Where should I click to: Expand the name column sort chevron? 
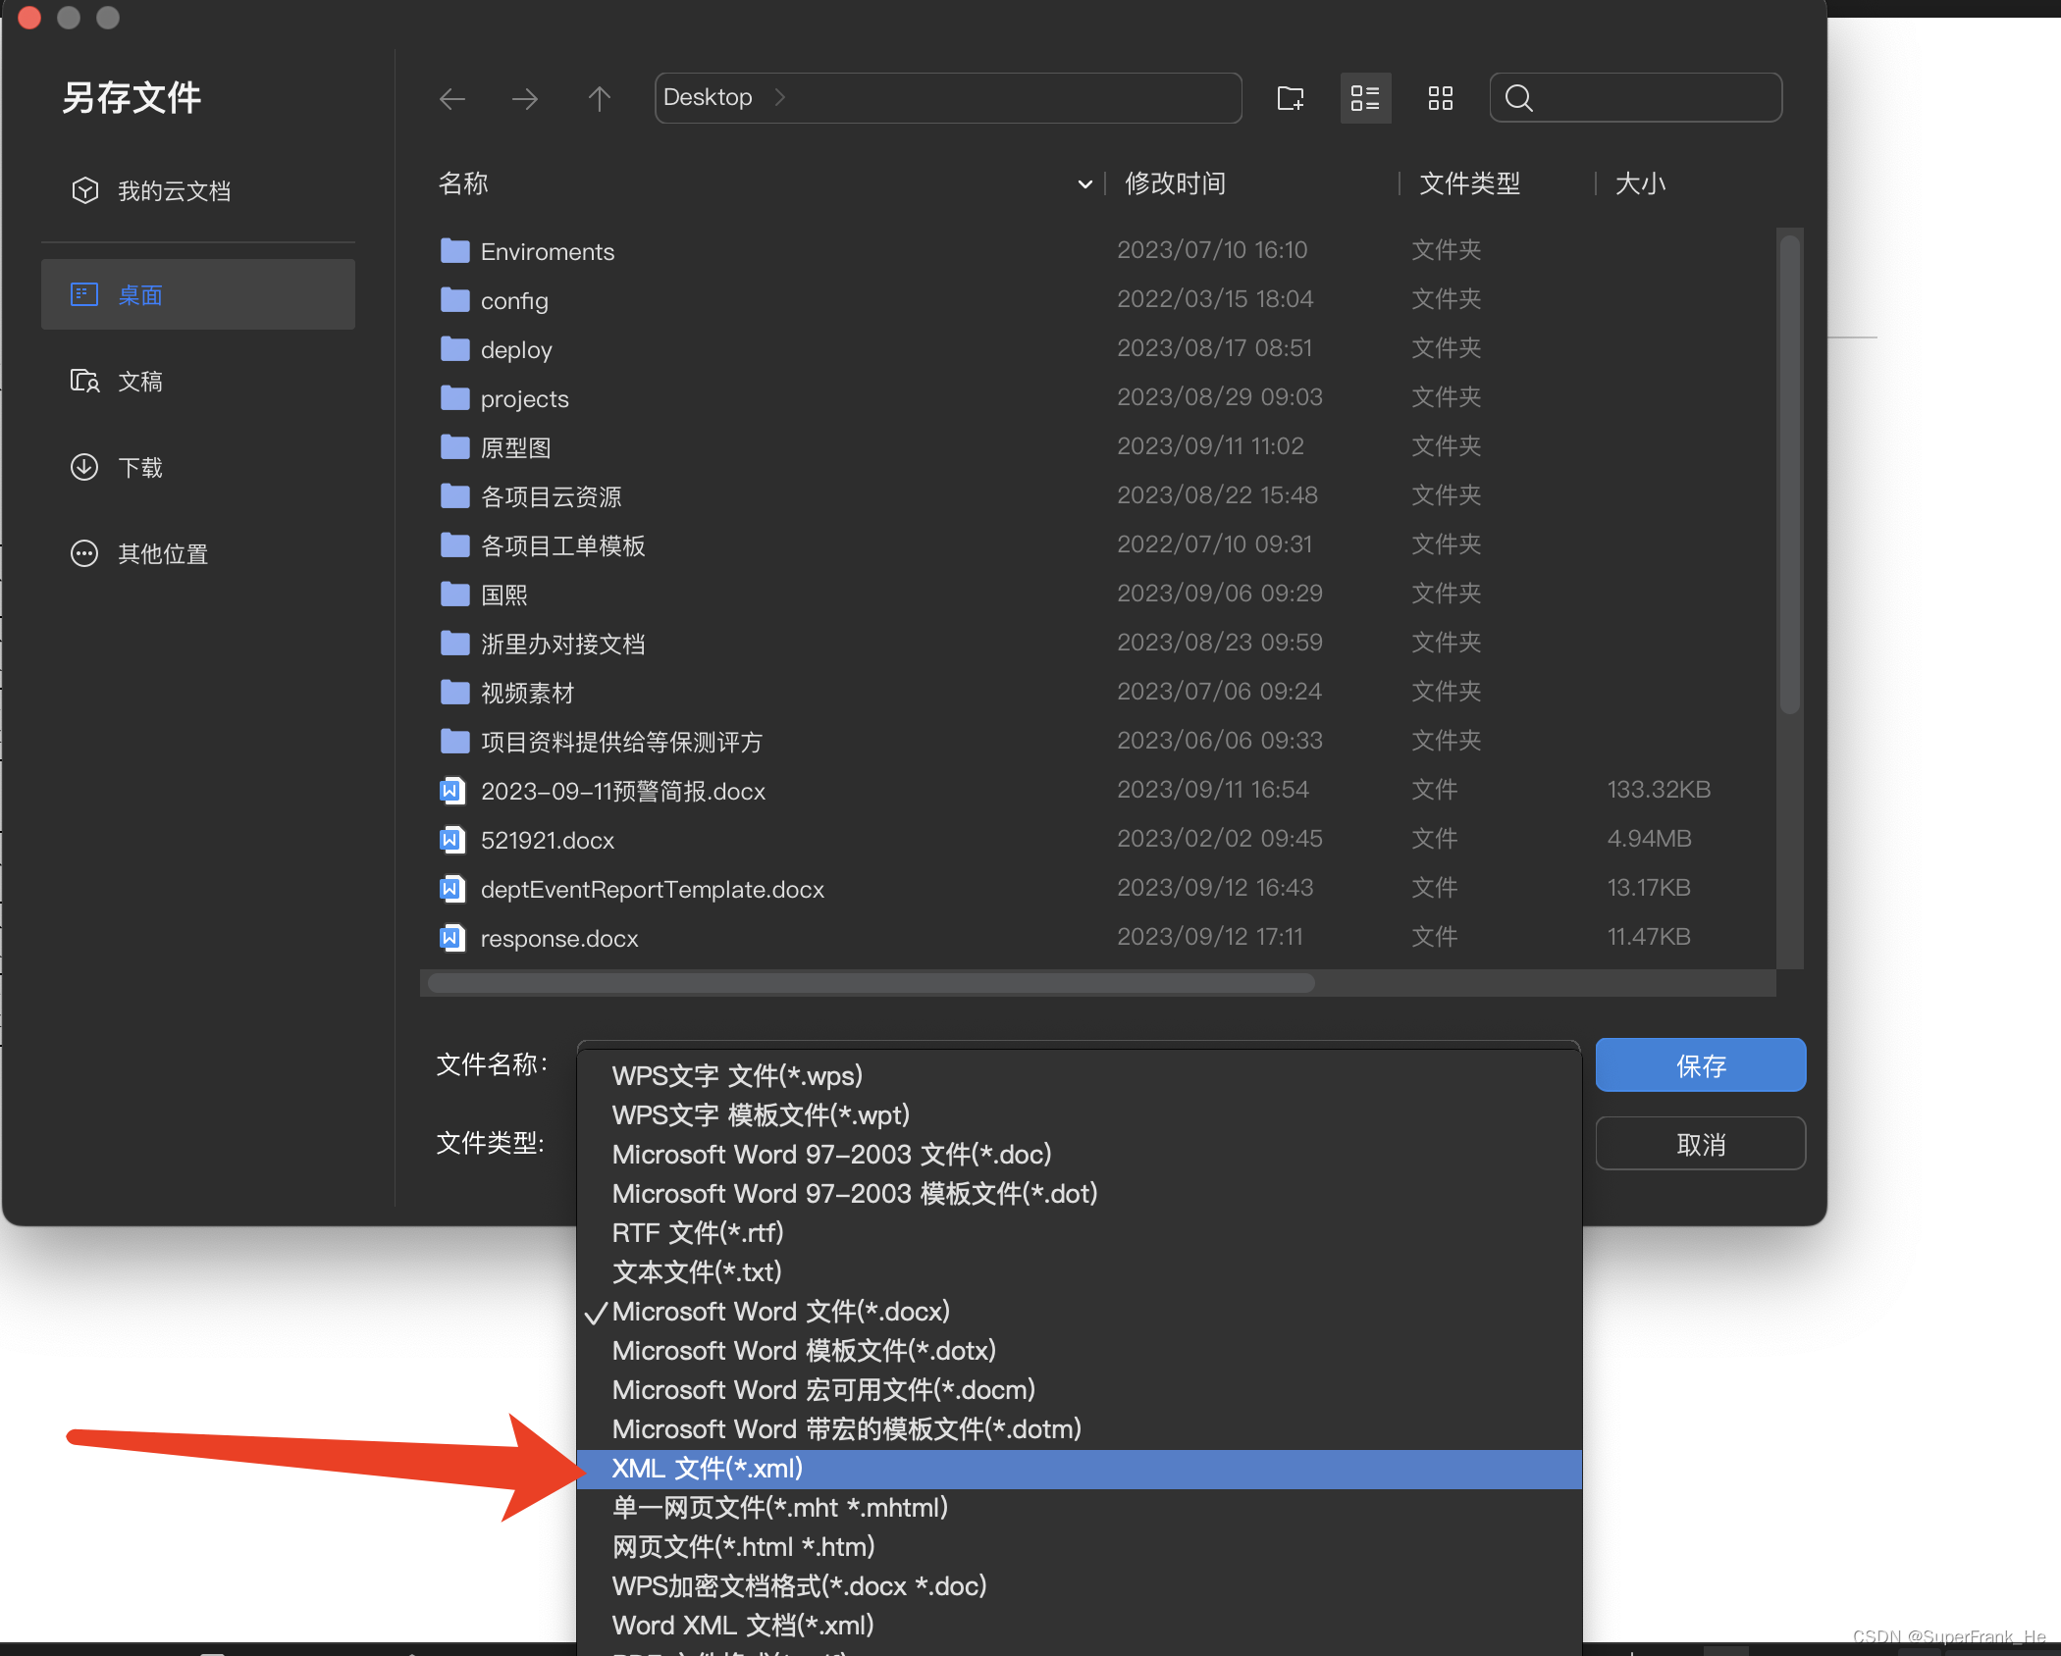point(1084,184)
